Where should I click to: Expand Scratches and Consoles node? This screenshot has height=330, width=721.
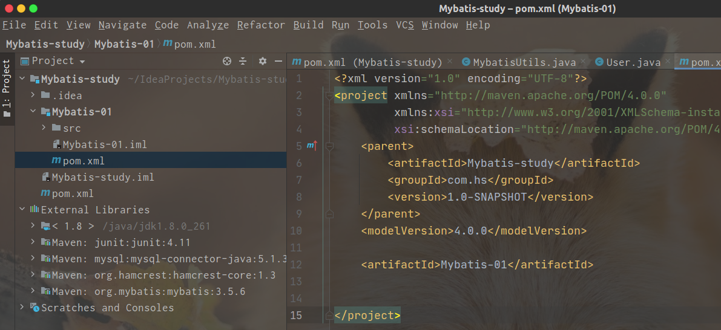[22, 308]
